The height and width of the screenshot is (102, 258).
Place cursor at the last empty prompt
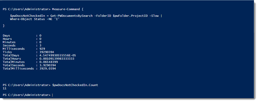click(53, 95)
